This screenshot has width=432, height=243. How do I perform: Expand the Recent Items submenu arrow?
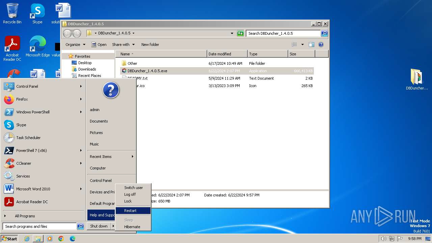point(133,157)
